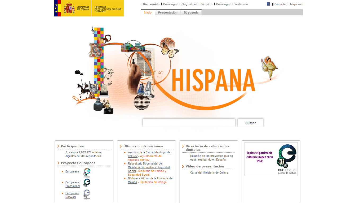Click the 4,932,471 objetos digitales count
The image size is (355, 203).
click(x=85, y=153)
